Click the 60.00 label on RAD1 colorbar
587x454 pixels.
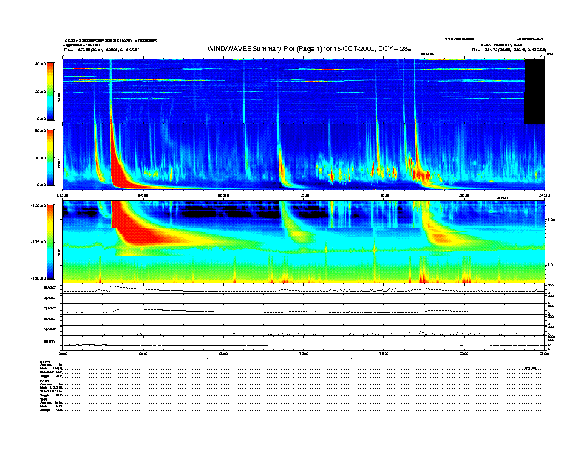(41, 131)
